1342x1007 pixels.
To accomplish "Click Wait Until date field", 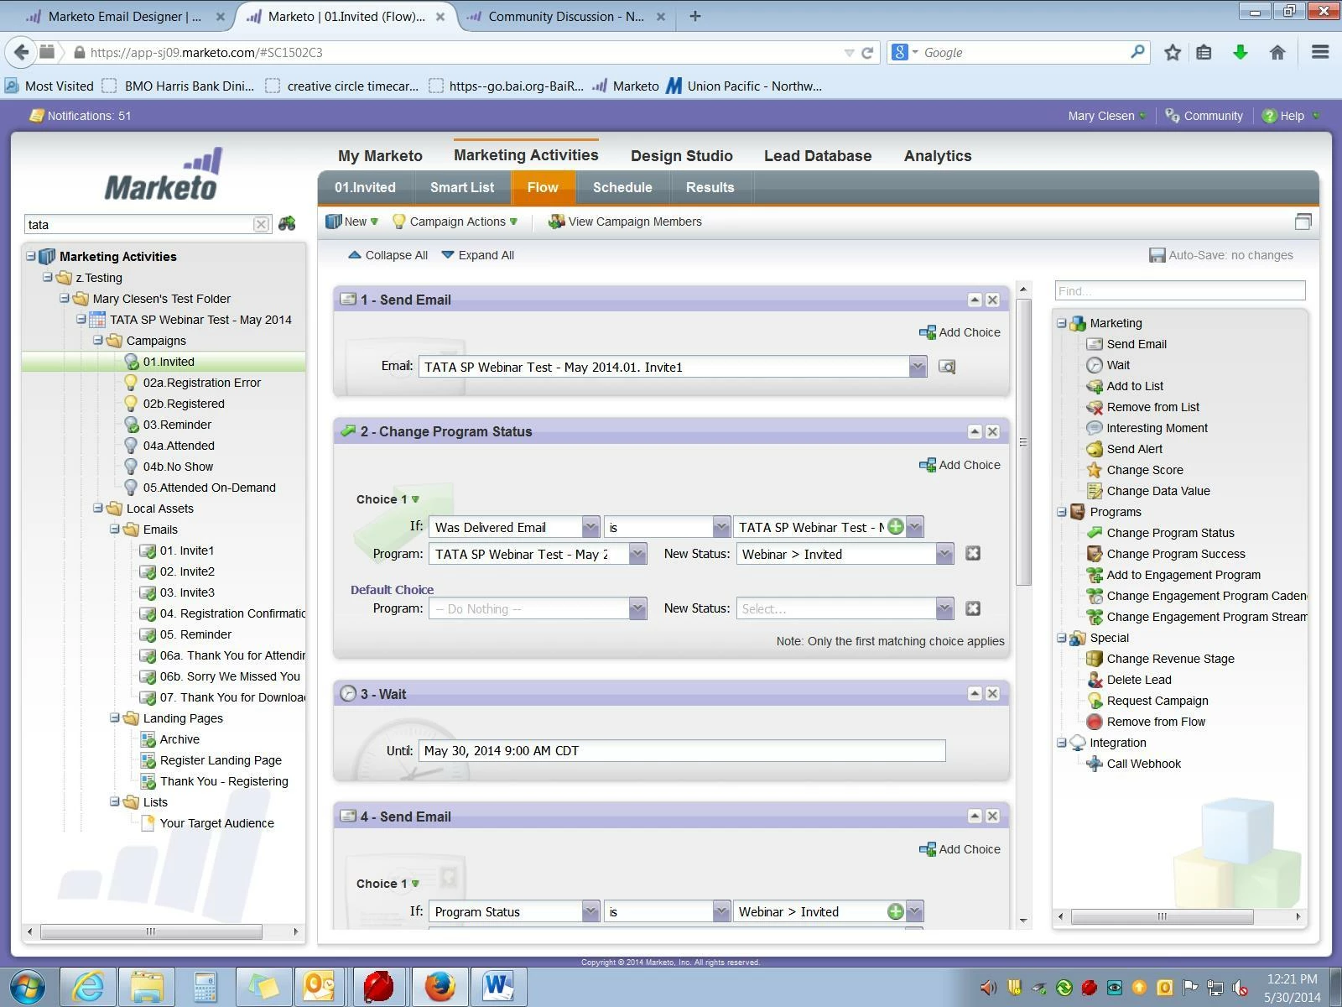I will 682,751.
